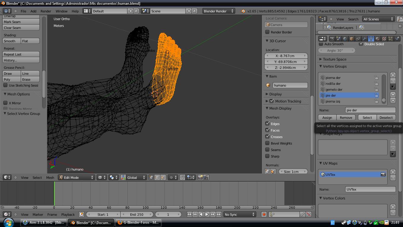403x227 pixels.
Task: Open the Particles properties tab
Action: [x=391, y=39]
